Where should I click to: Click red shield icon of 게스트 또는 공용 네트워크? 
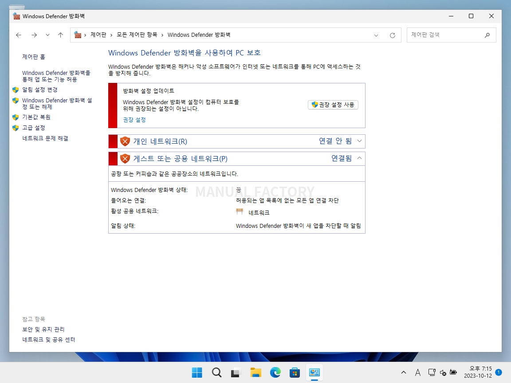(x=125, y=159)
